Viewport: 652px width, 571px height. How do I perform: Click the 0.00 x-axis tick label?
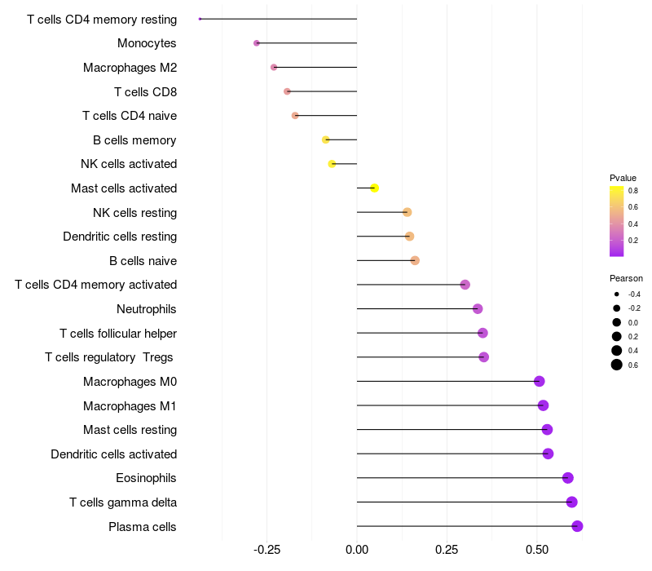pos(357,551)
